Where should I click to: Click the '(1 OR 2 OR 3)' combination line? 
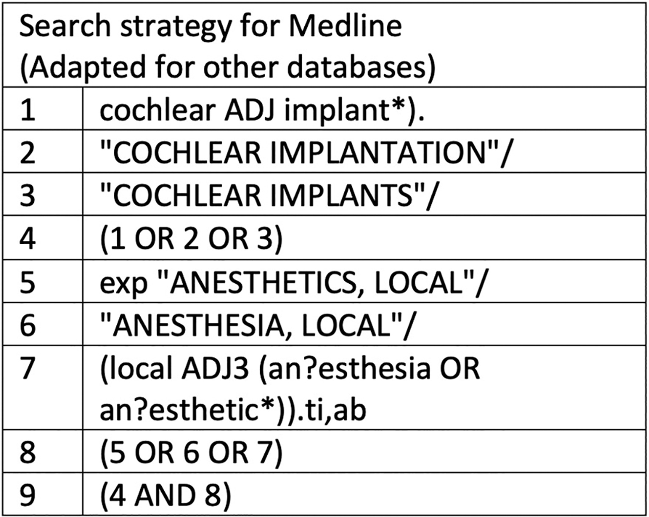191,238
